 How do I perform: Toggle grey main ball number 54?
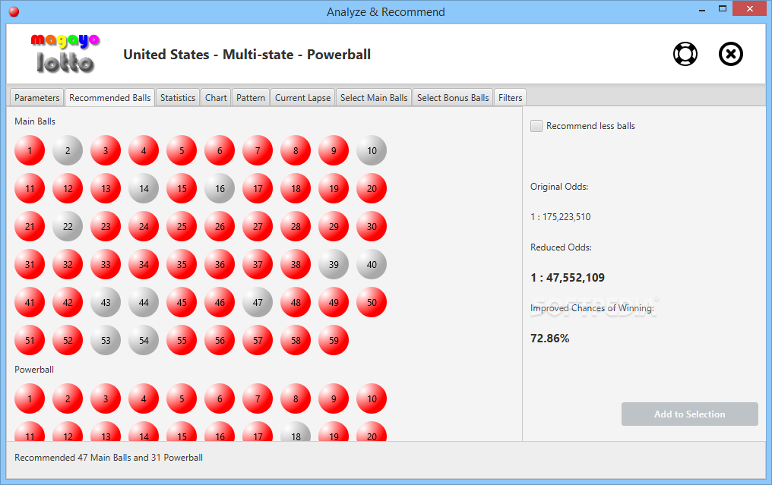[x=144, y=340]
